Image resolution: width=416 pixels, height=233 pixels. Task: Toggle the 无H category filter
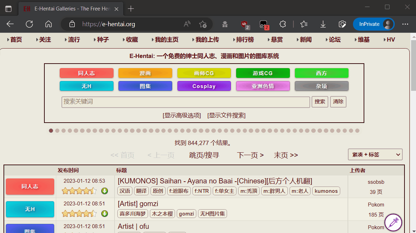[87, 86]
